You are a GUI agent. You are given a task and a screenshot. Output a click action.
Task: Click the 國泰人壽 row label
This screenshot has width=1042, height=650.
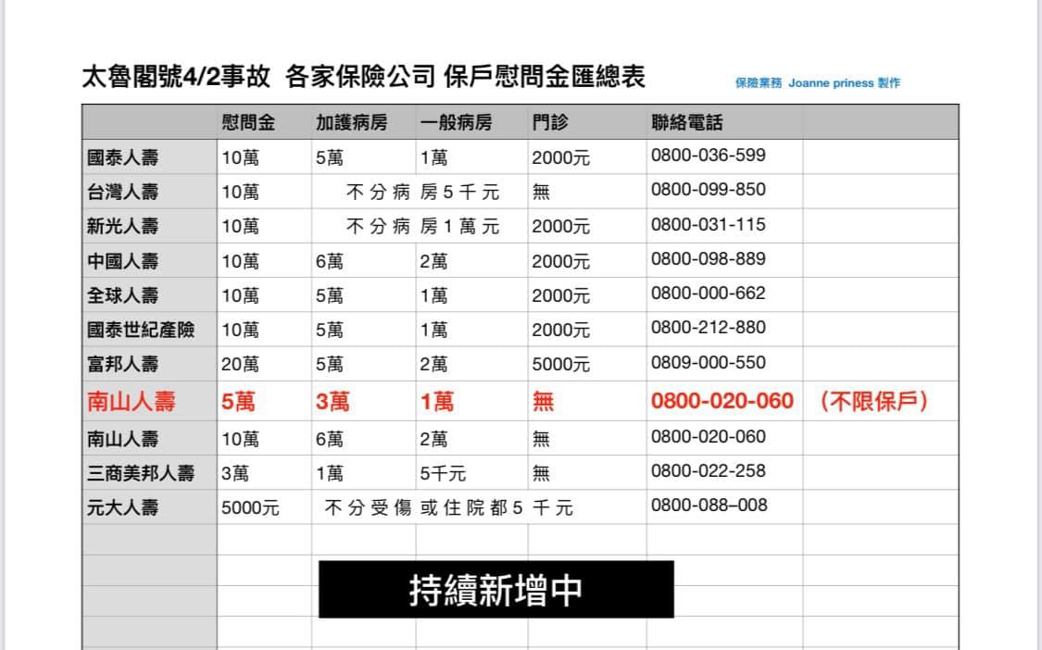point(123,157)
